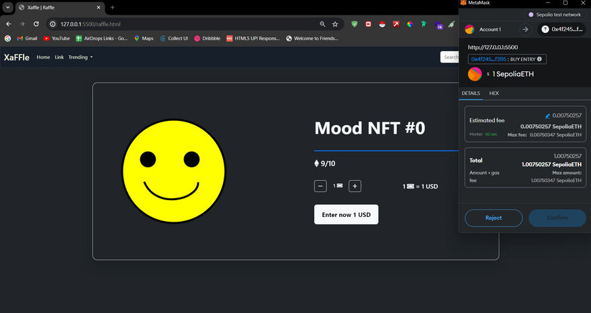Open the zoom magnifier icon in address bar
The height and width of the screenshot is (313, 591).
pos(322,24)
